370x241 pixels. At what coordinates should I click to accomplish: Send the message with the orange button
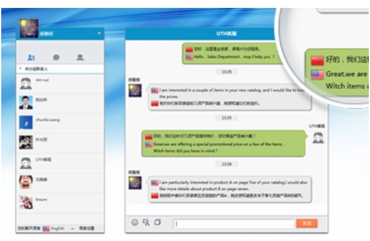click(x=307, y=223)
